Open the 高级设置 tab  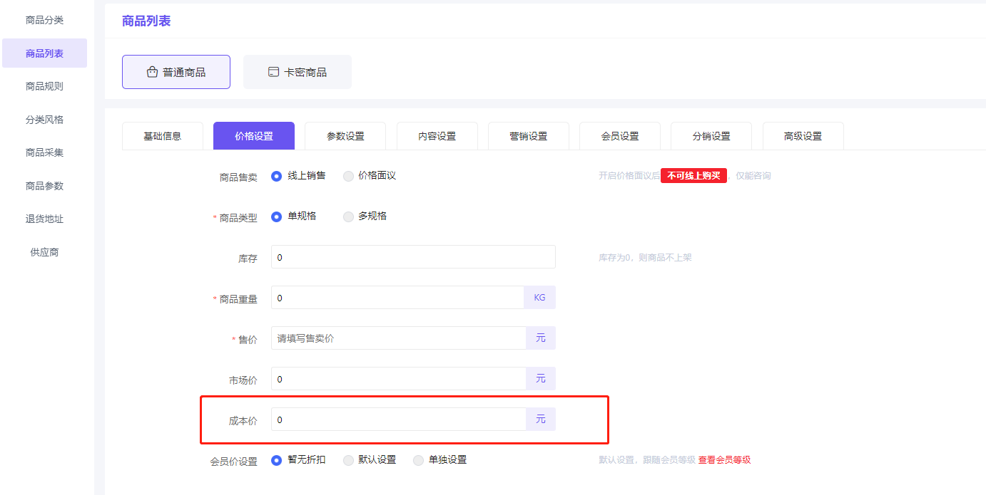[803, 136]
